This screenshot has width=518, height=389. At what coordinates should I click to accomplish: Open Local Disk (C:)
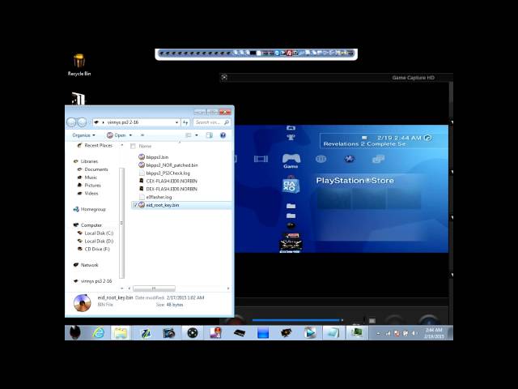point(96,233)
